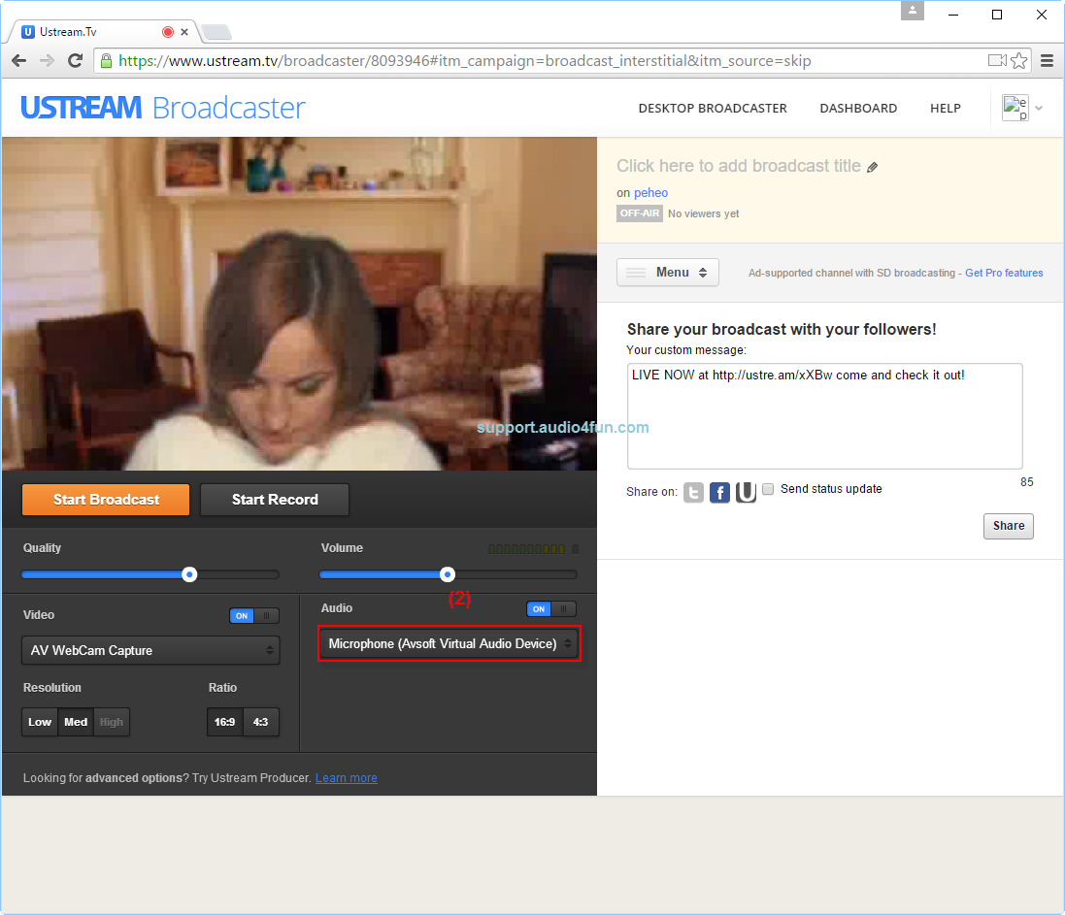Open the AV WebCam Capture video source dropdown
The height and width of the screenshot is (915, 1065).
click(x=150, y=650)
